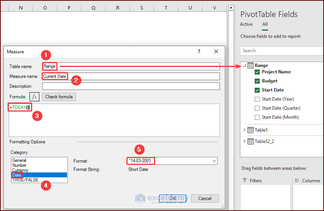Click the fx insert function icon
The width and height of the screenshot is (324, 211).
[x=34, y=97]
